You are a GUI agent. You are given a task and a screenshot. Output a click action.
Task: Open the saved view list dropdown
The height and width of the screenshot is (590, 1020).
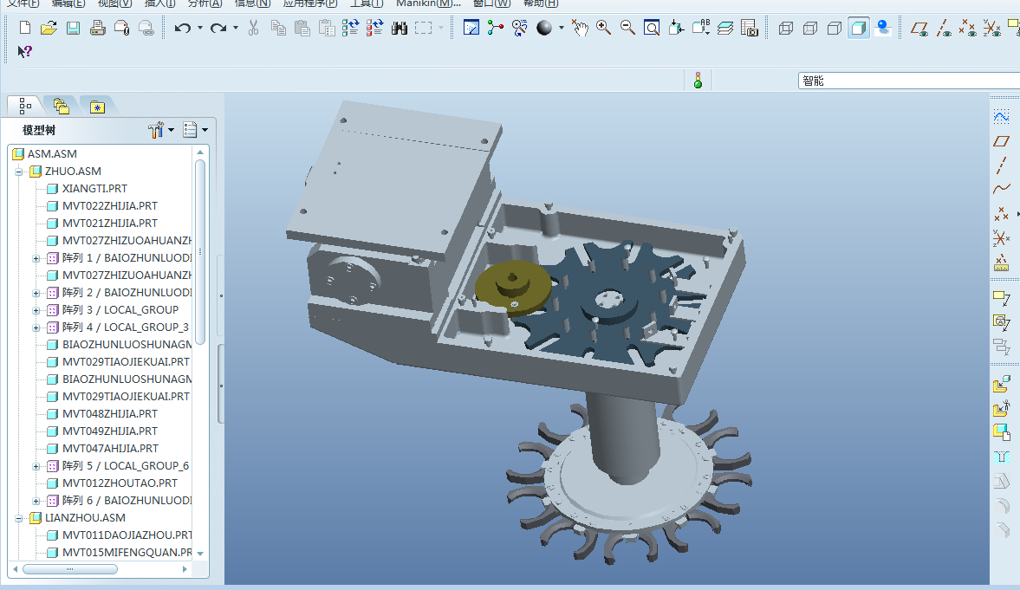tap(701, 28)
